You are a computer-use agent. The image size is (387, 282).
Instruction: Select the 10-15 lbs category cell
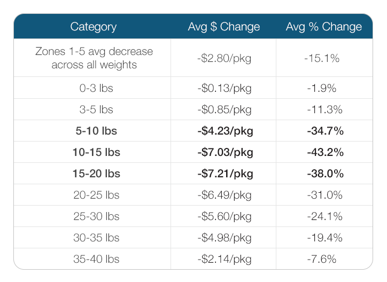(x=96, y=152)
